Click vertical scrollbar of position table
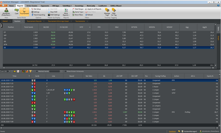The height and width of the screenshot is (133, 221). tap(215, 45)
